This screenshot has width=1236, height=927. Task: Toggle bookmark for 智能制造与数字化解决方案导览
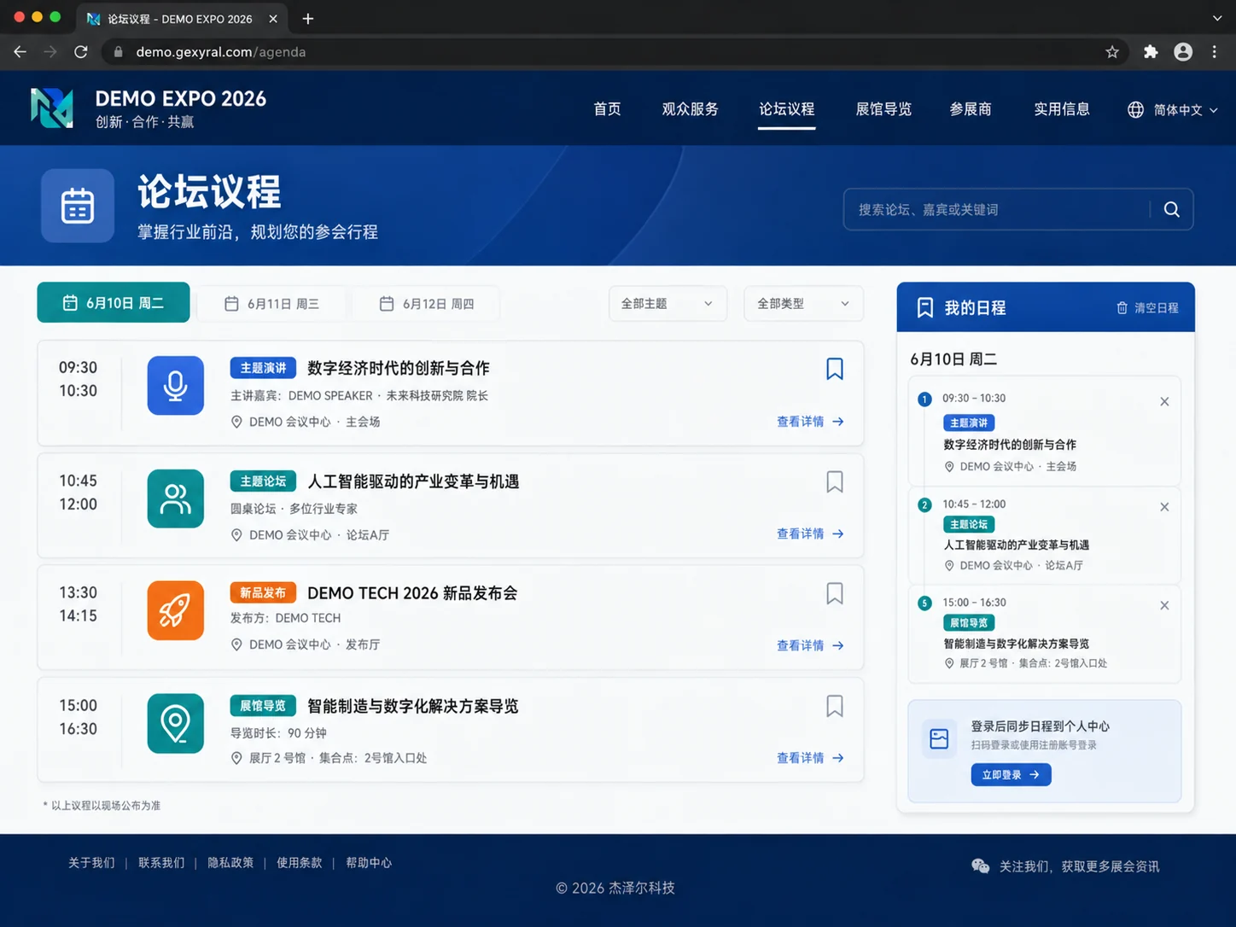[x=835, y=706]
